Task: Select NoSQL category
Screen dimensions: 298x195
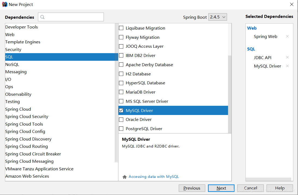Action: pos(60,64)
